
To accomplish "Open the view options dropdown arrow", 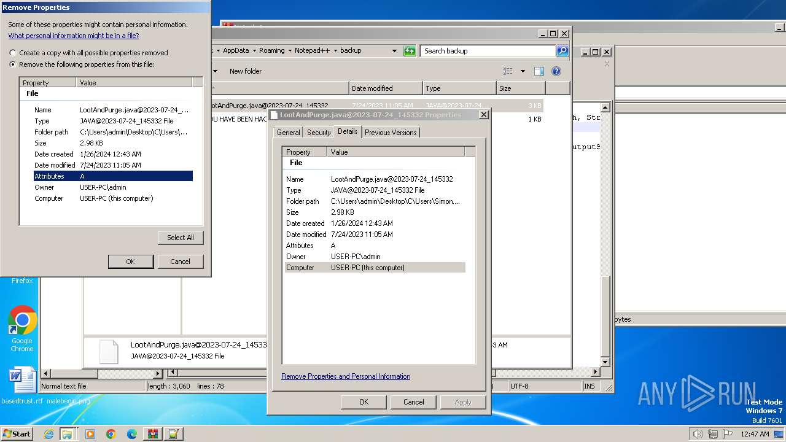I will 523,71.
